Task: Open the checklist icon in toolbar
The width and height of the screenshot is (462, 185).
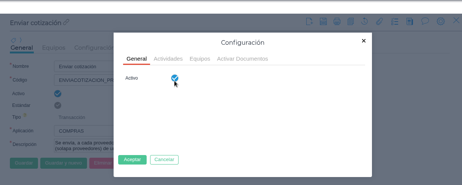Action: point(395,21)
